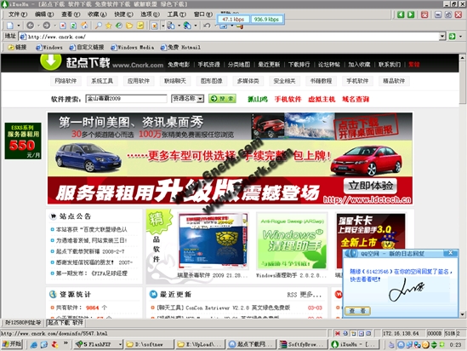This screenshot has width=467, height=351.
Task: Click the yellow note toolbar icon
Action: click(140, 26)
